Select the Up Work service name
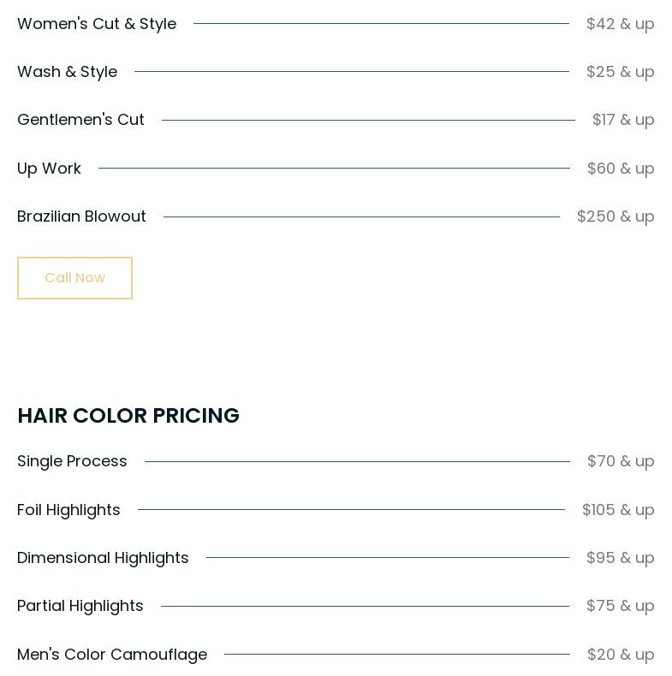This screenshot has width=672, height=676. point(49,169)
